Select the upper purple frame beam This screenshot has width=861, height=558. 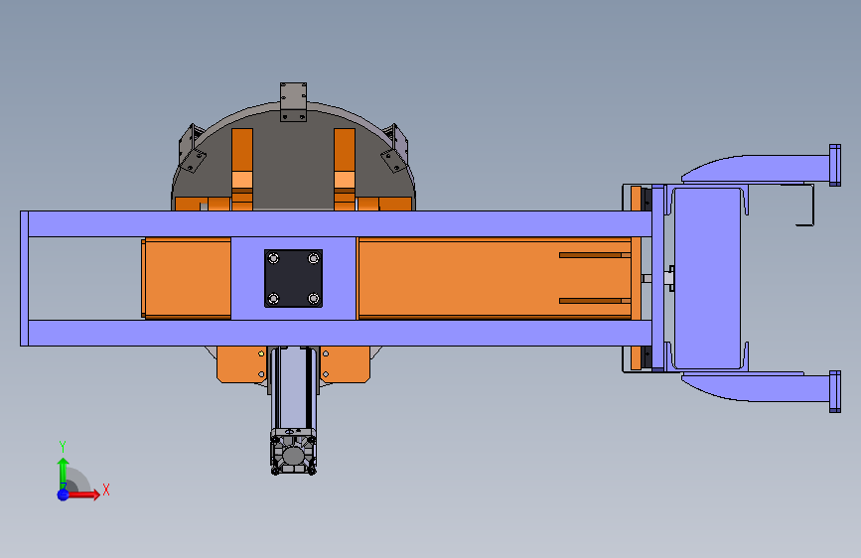pyautogui.click(x=340, y=224)
